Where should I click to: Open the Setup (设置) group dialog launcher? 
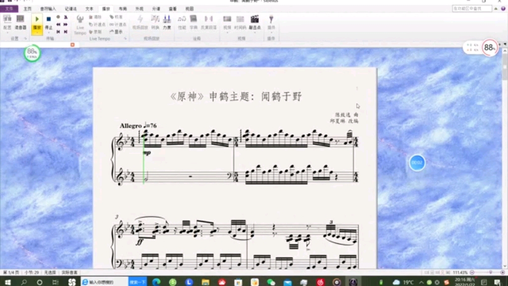coord(25,39)
